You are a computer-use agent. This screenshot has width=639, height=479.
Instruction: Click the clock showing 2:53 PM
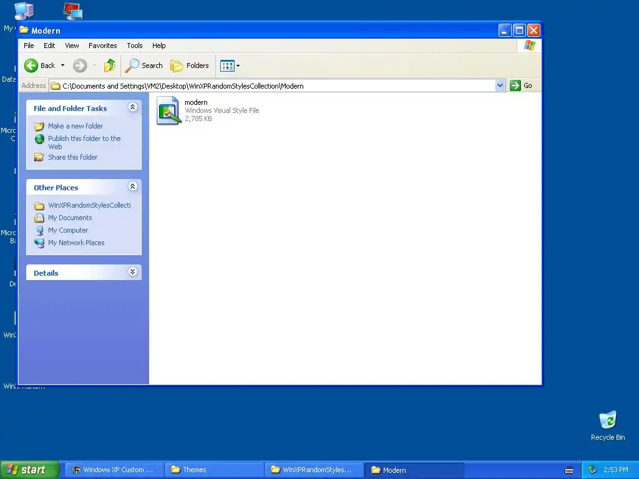click(x=616, y=470)
